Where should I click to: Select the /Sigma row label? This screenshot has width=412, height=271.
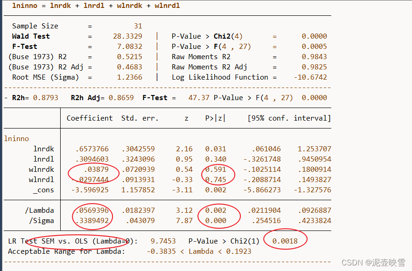[x=41, y=220]
